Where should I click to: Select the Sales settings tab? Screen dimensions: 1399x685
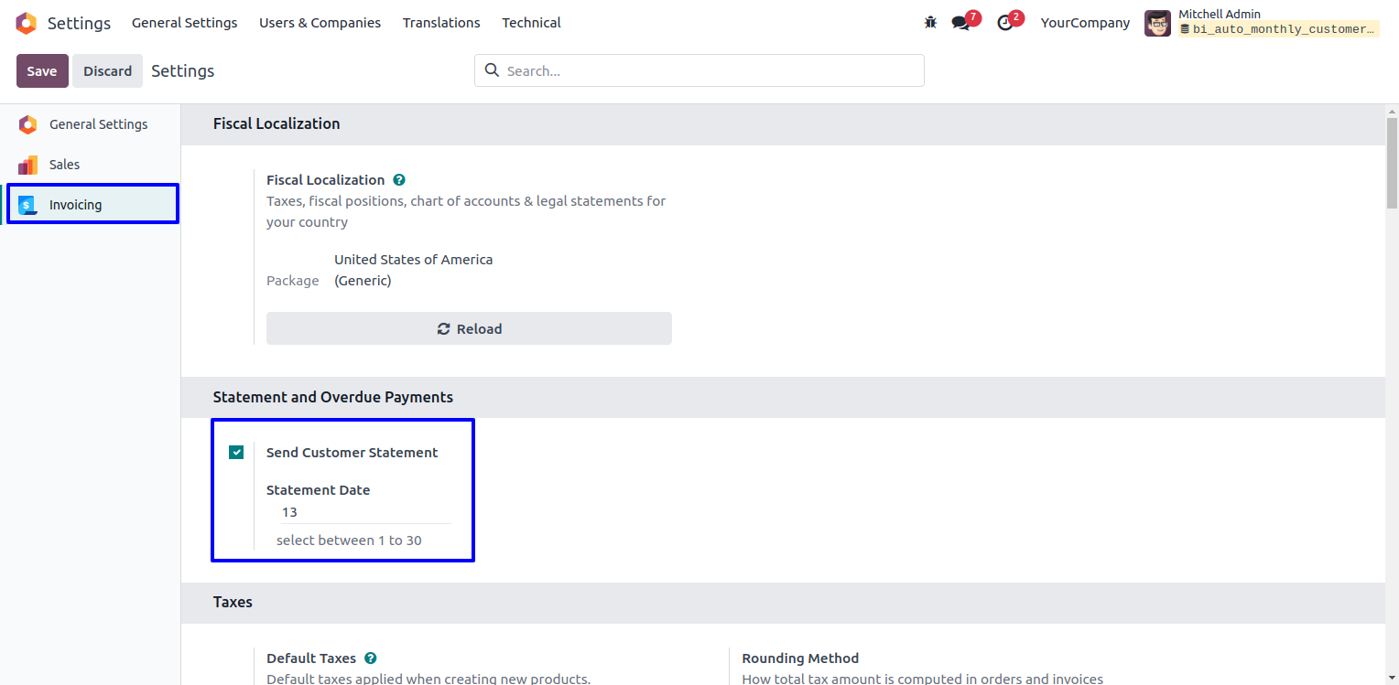pos(92,165)
